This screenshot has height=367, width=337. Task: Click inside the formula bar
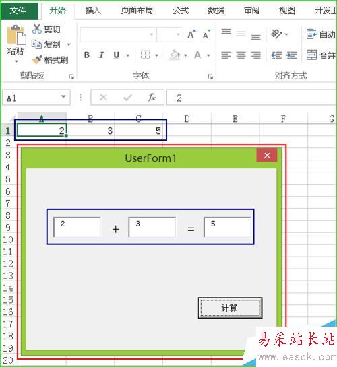(x=251, y=98)
